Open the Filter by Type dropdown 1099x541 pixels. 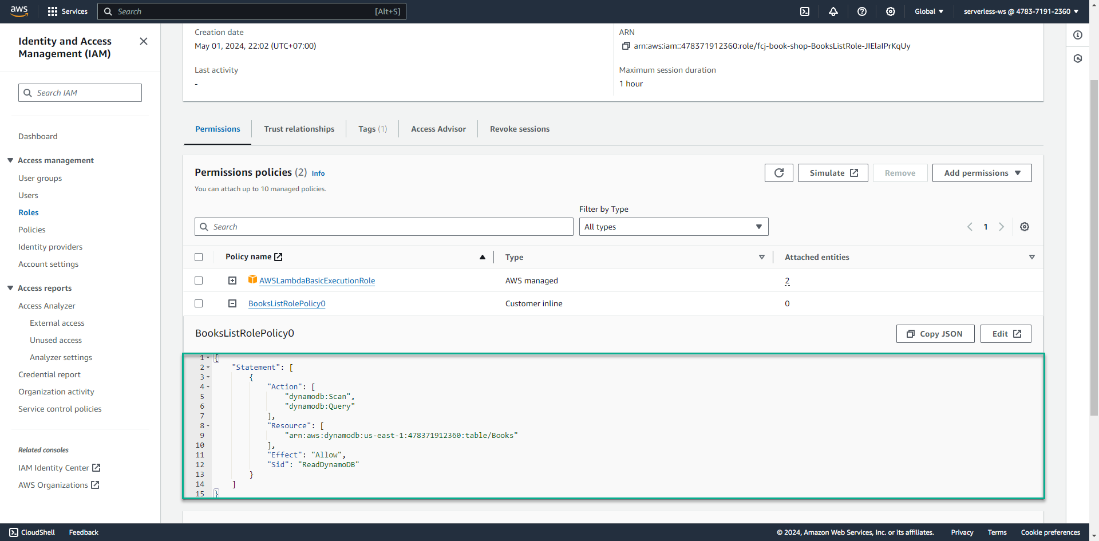[x=674, y=227]
